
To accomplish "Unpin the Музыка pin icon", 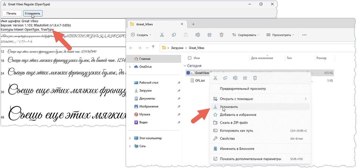I will 179,114.
